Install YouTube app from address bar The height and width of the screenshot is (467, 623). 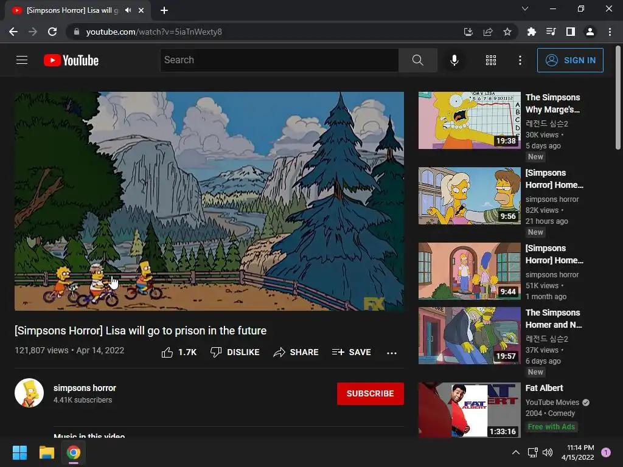468,32
